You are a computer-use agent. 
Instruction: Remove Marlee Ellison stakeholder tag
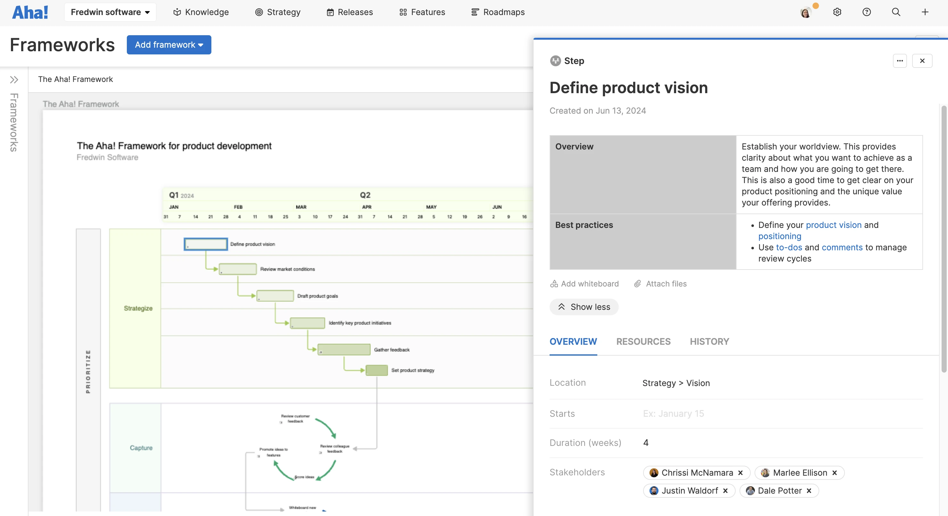[835, 472]
